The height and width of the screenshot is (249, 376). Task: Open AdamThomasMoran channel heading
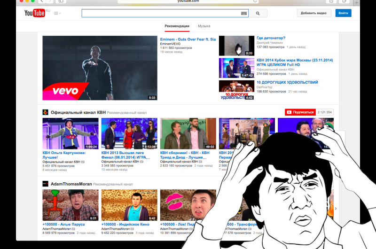[71, 184]
